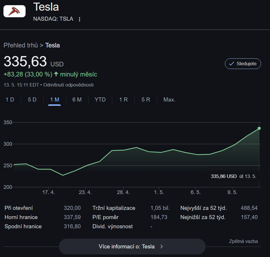270x257 pixels.
Task: Click the 1. 5. date label on chart axis
Action: coord(159,192)
